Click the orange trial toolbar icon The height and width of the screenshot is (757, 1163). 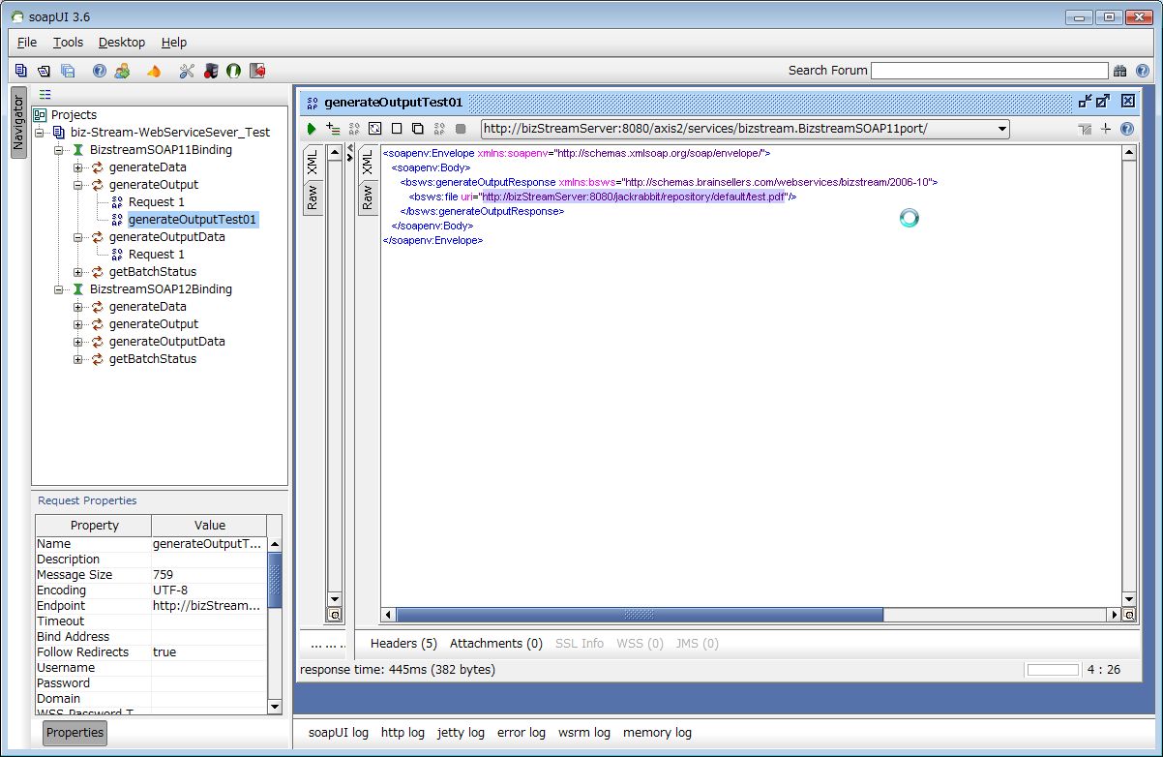(153, 71)
